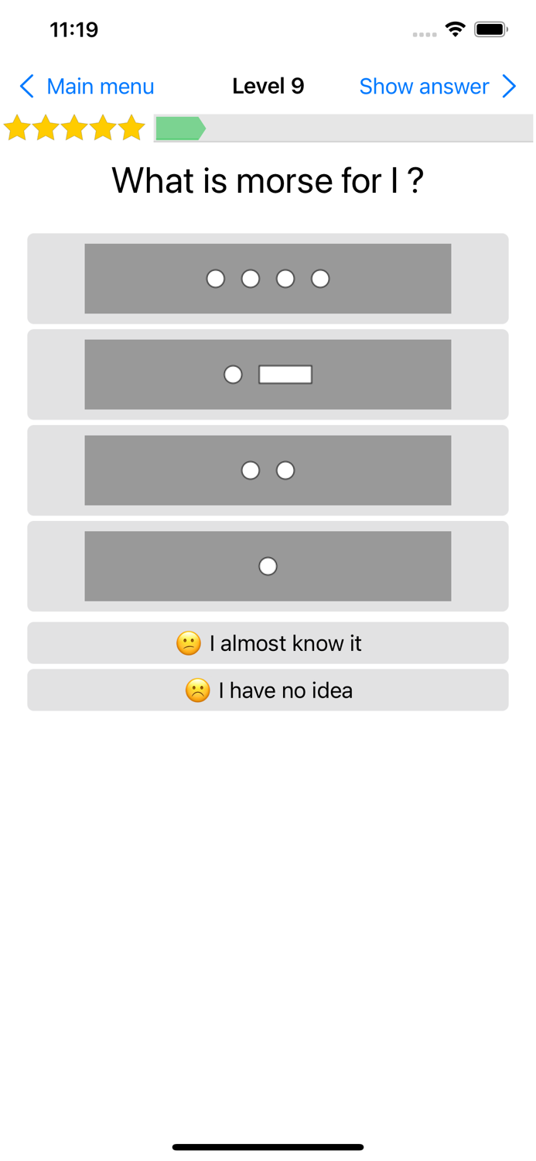This screenshot has width=536, height=1161.
Task: Click the Level 9 title
Action: click(268, 87)
